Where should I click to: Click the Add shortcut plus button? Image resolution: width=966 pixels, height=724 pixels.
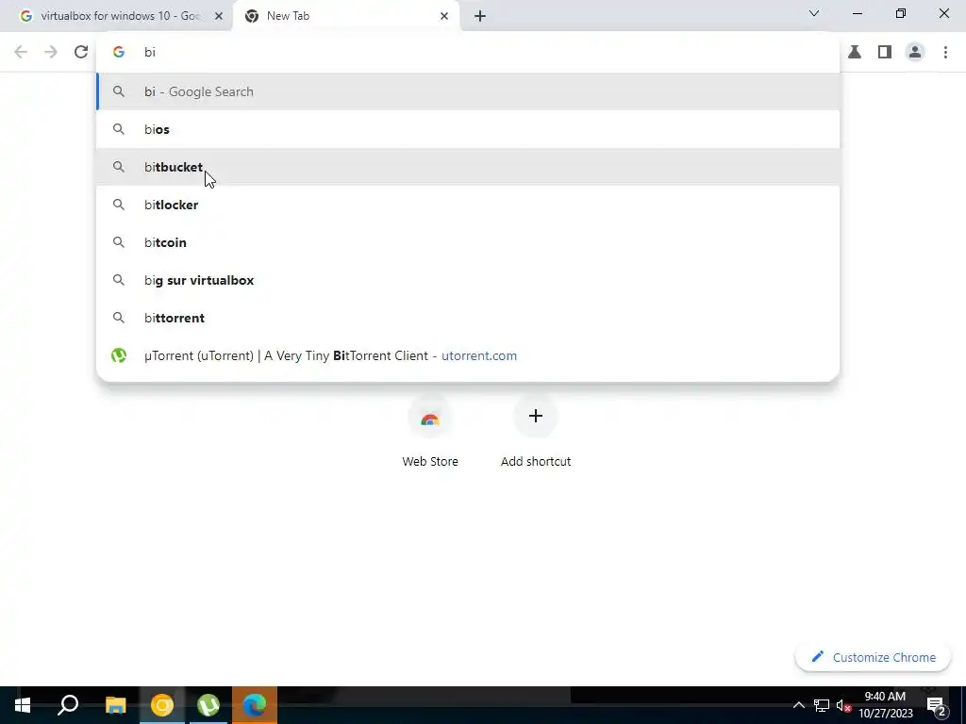536,416
